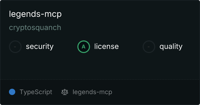Click blank footer space right of license text
Viewport: 200px width, 105px height.
coord(156,92)
